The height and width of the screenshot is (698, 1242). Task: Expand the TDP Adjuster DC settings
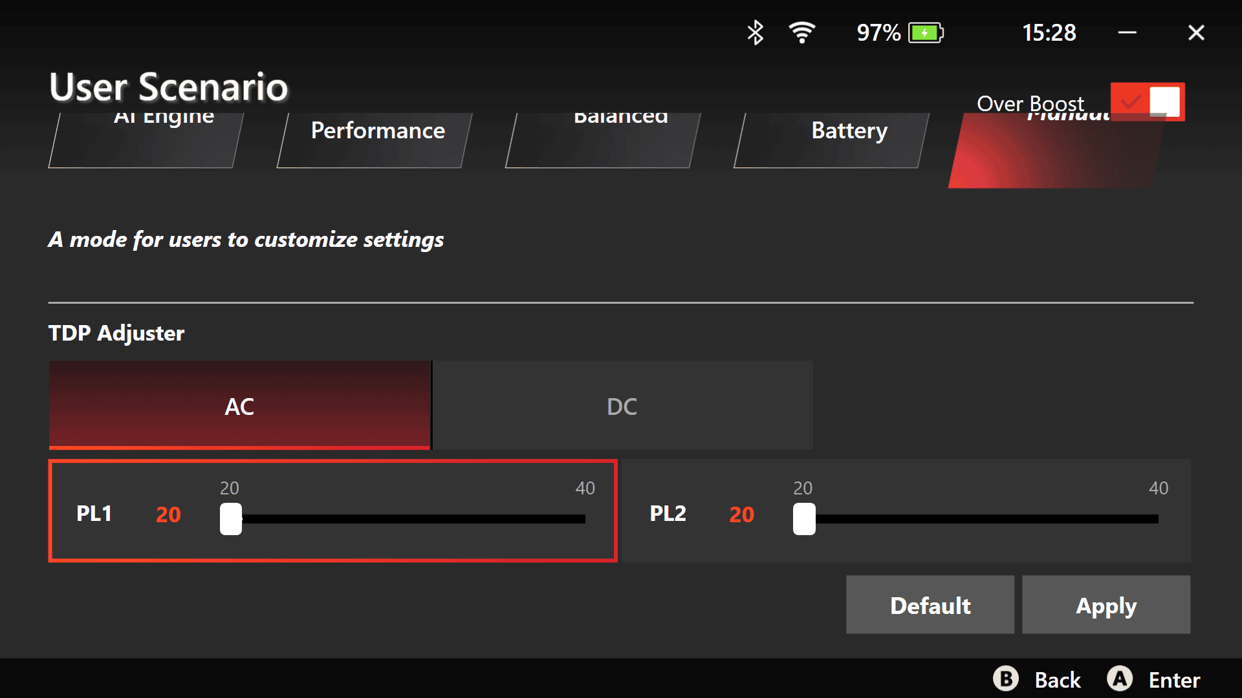point(622,406)
